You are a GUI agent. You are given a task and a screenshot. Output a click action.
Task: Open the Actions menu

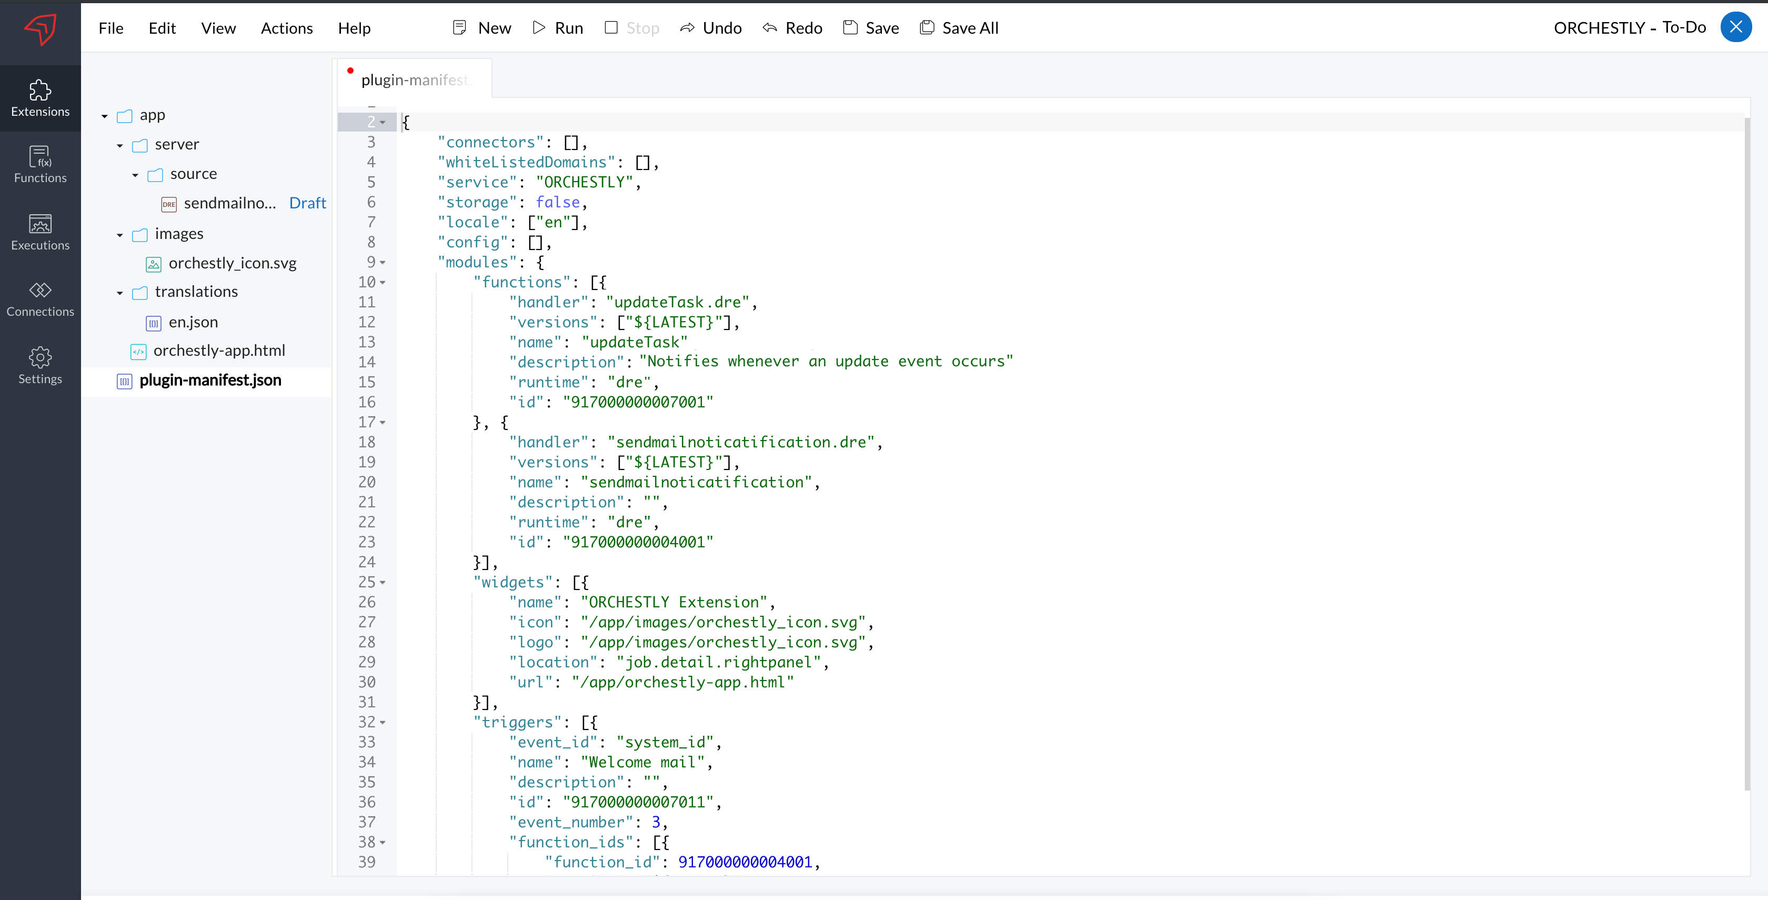[x=286, y=28]
